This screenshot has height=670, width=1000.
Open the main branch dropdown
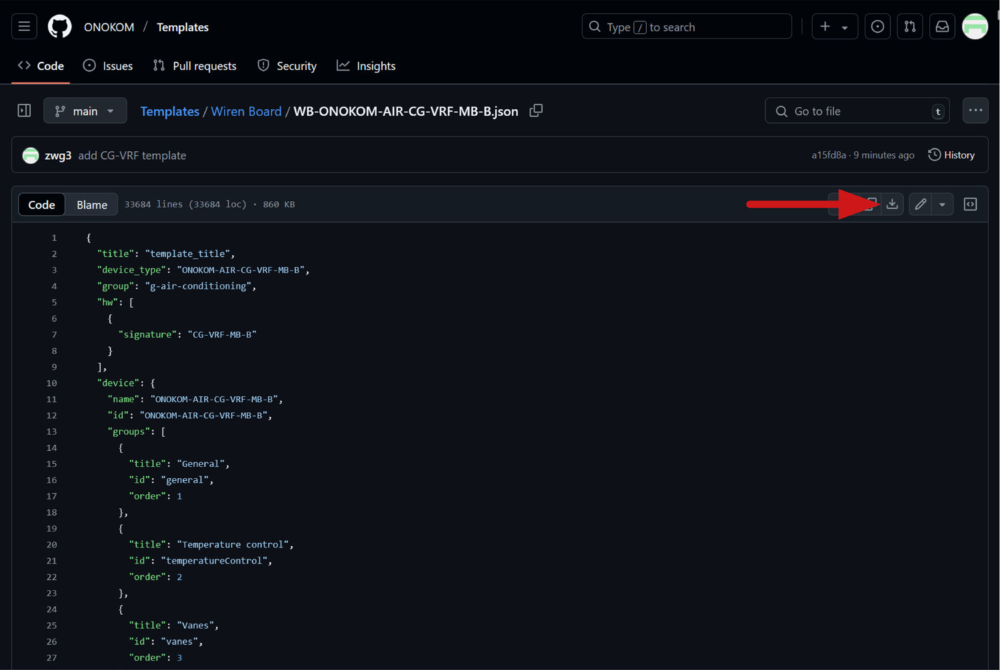pos(85,111)
